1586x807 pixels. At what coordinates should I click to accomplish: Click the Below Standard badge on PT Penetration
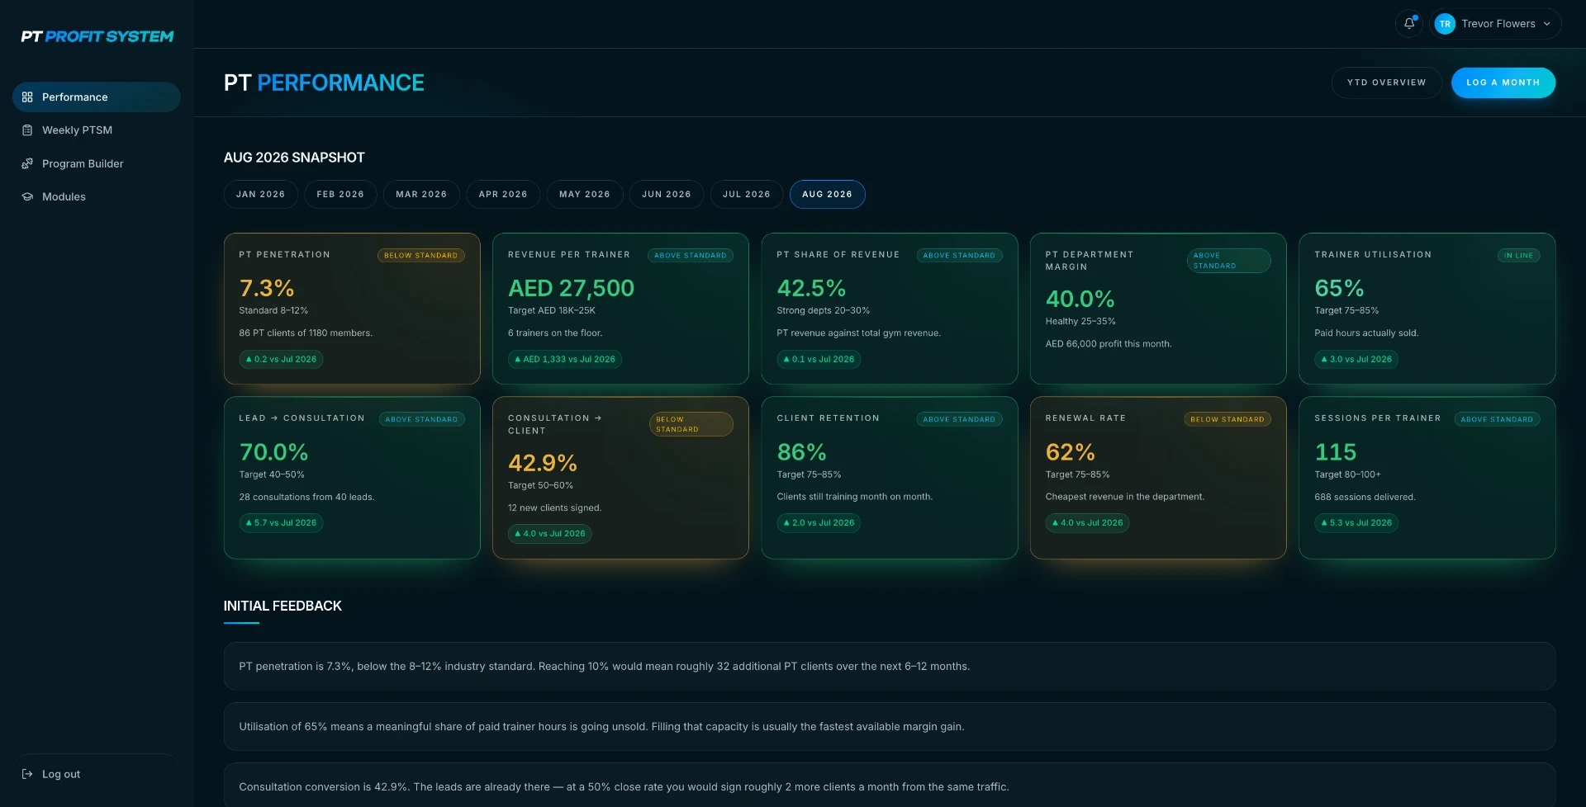[x=421, y=256]
